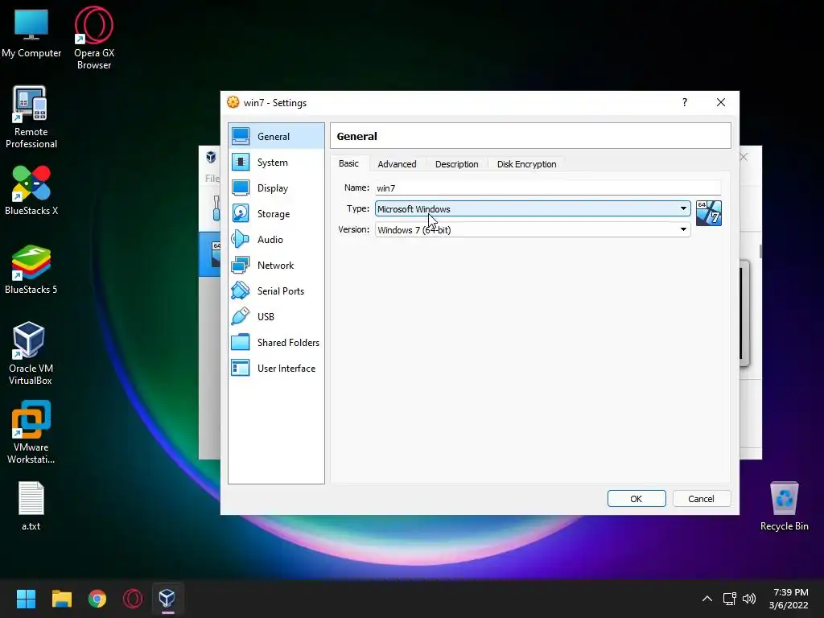This screenshot has width=824, height=618.
Task: Open the Storage settings category
Action: (x=277, y=214)
